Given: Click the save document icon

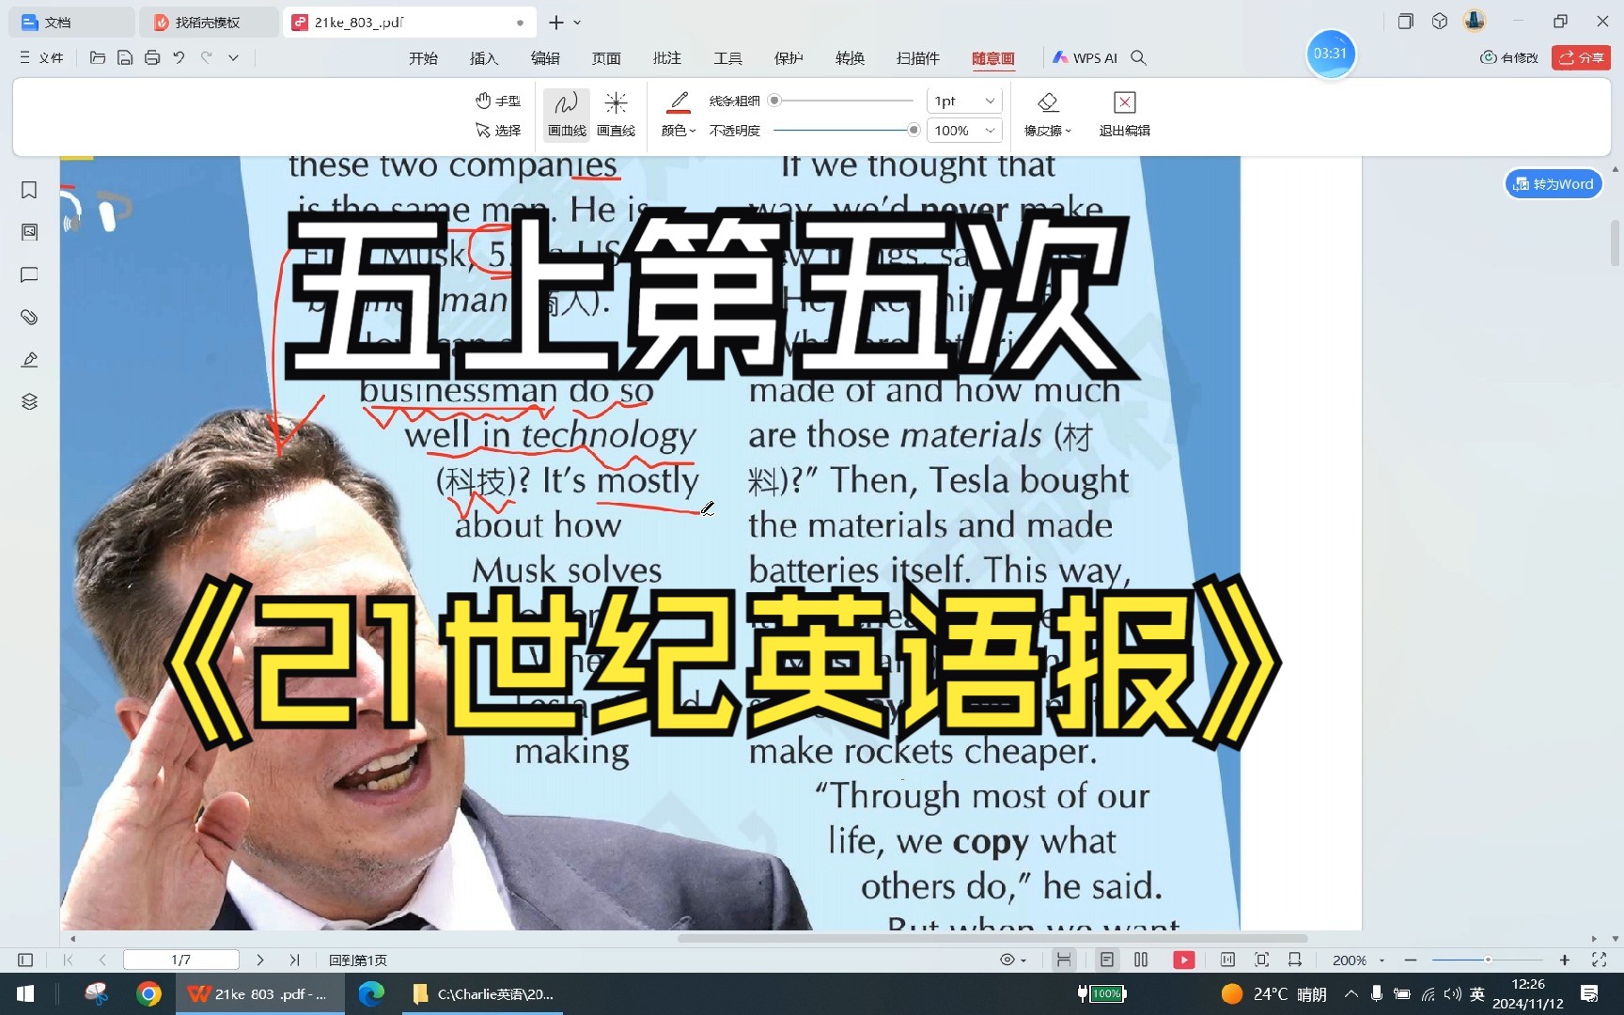Looking at the screenshot, I should (x=124, y=58).
